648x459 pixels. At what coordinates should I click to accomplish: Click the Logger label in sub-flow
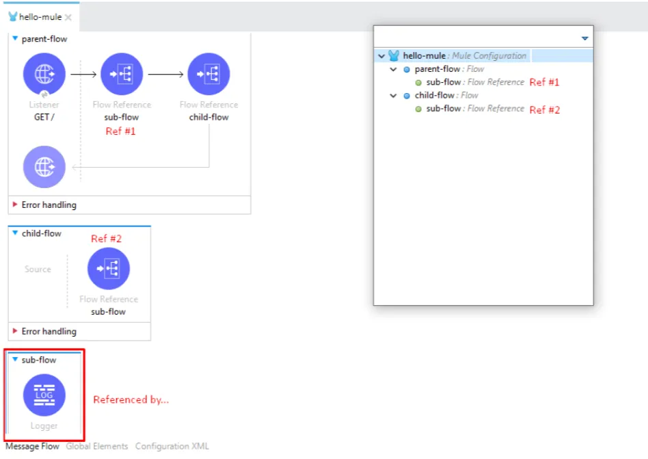[x=44, y=425]
